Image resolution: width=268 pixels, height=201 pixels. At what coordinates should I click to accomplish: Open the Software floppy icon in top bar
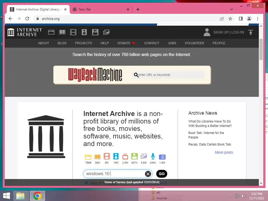click(x=95, y=32)
